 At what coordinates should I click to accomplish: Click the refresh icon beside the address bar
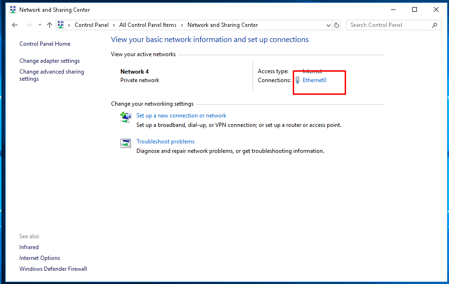(336, 25)
